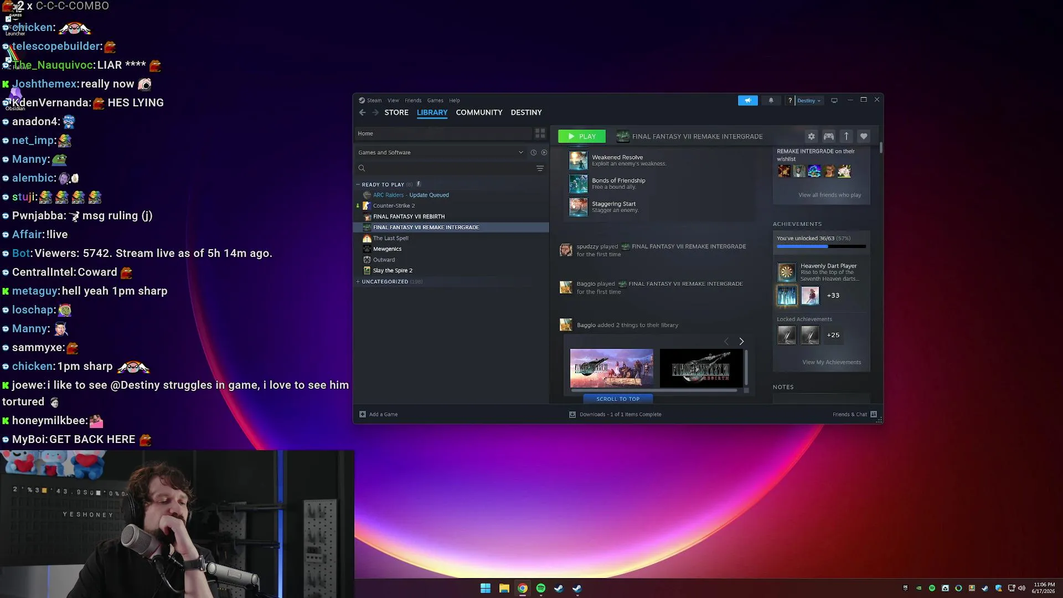Show the +33 more unlocked achievements
The image size is (1063, 598).
833,296
